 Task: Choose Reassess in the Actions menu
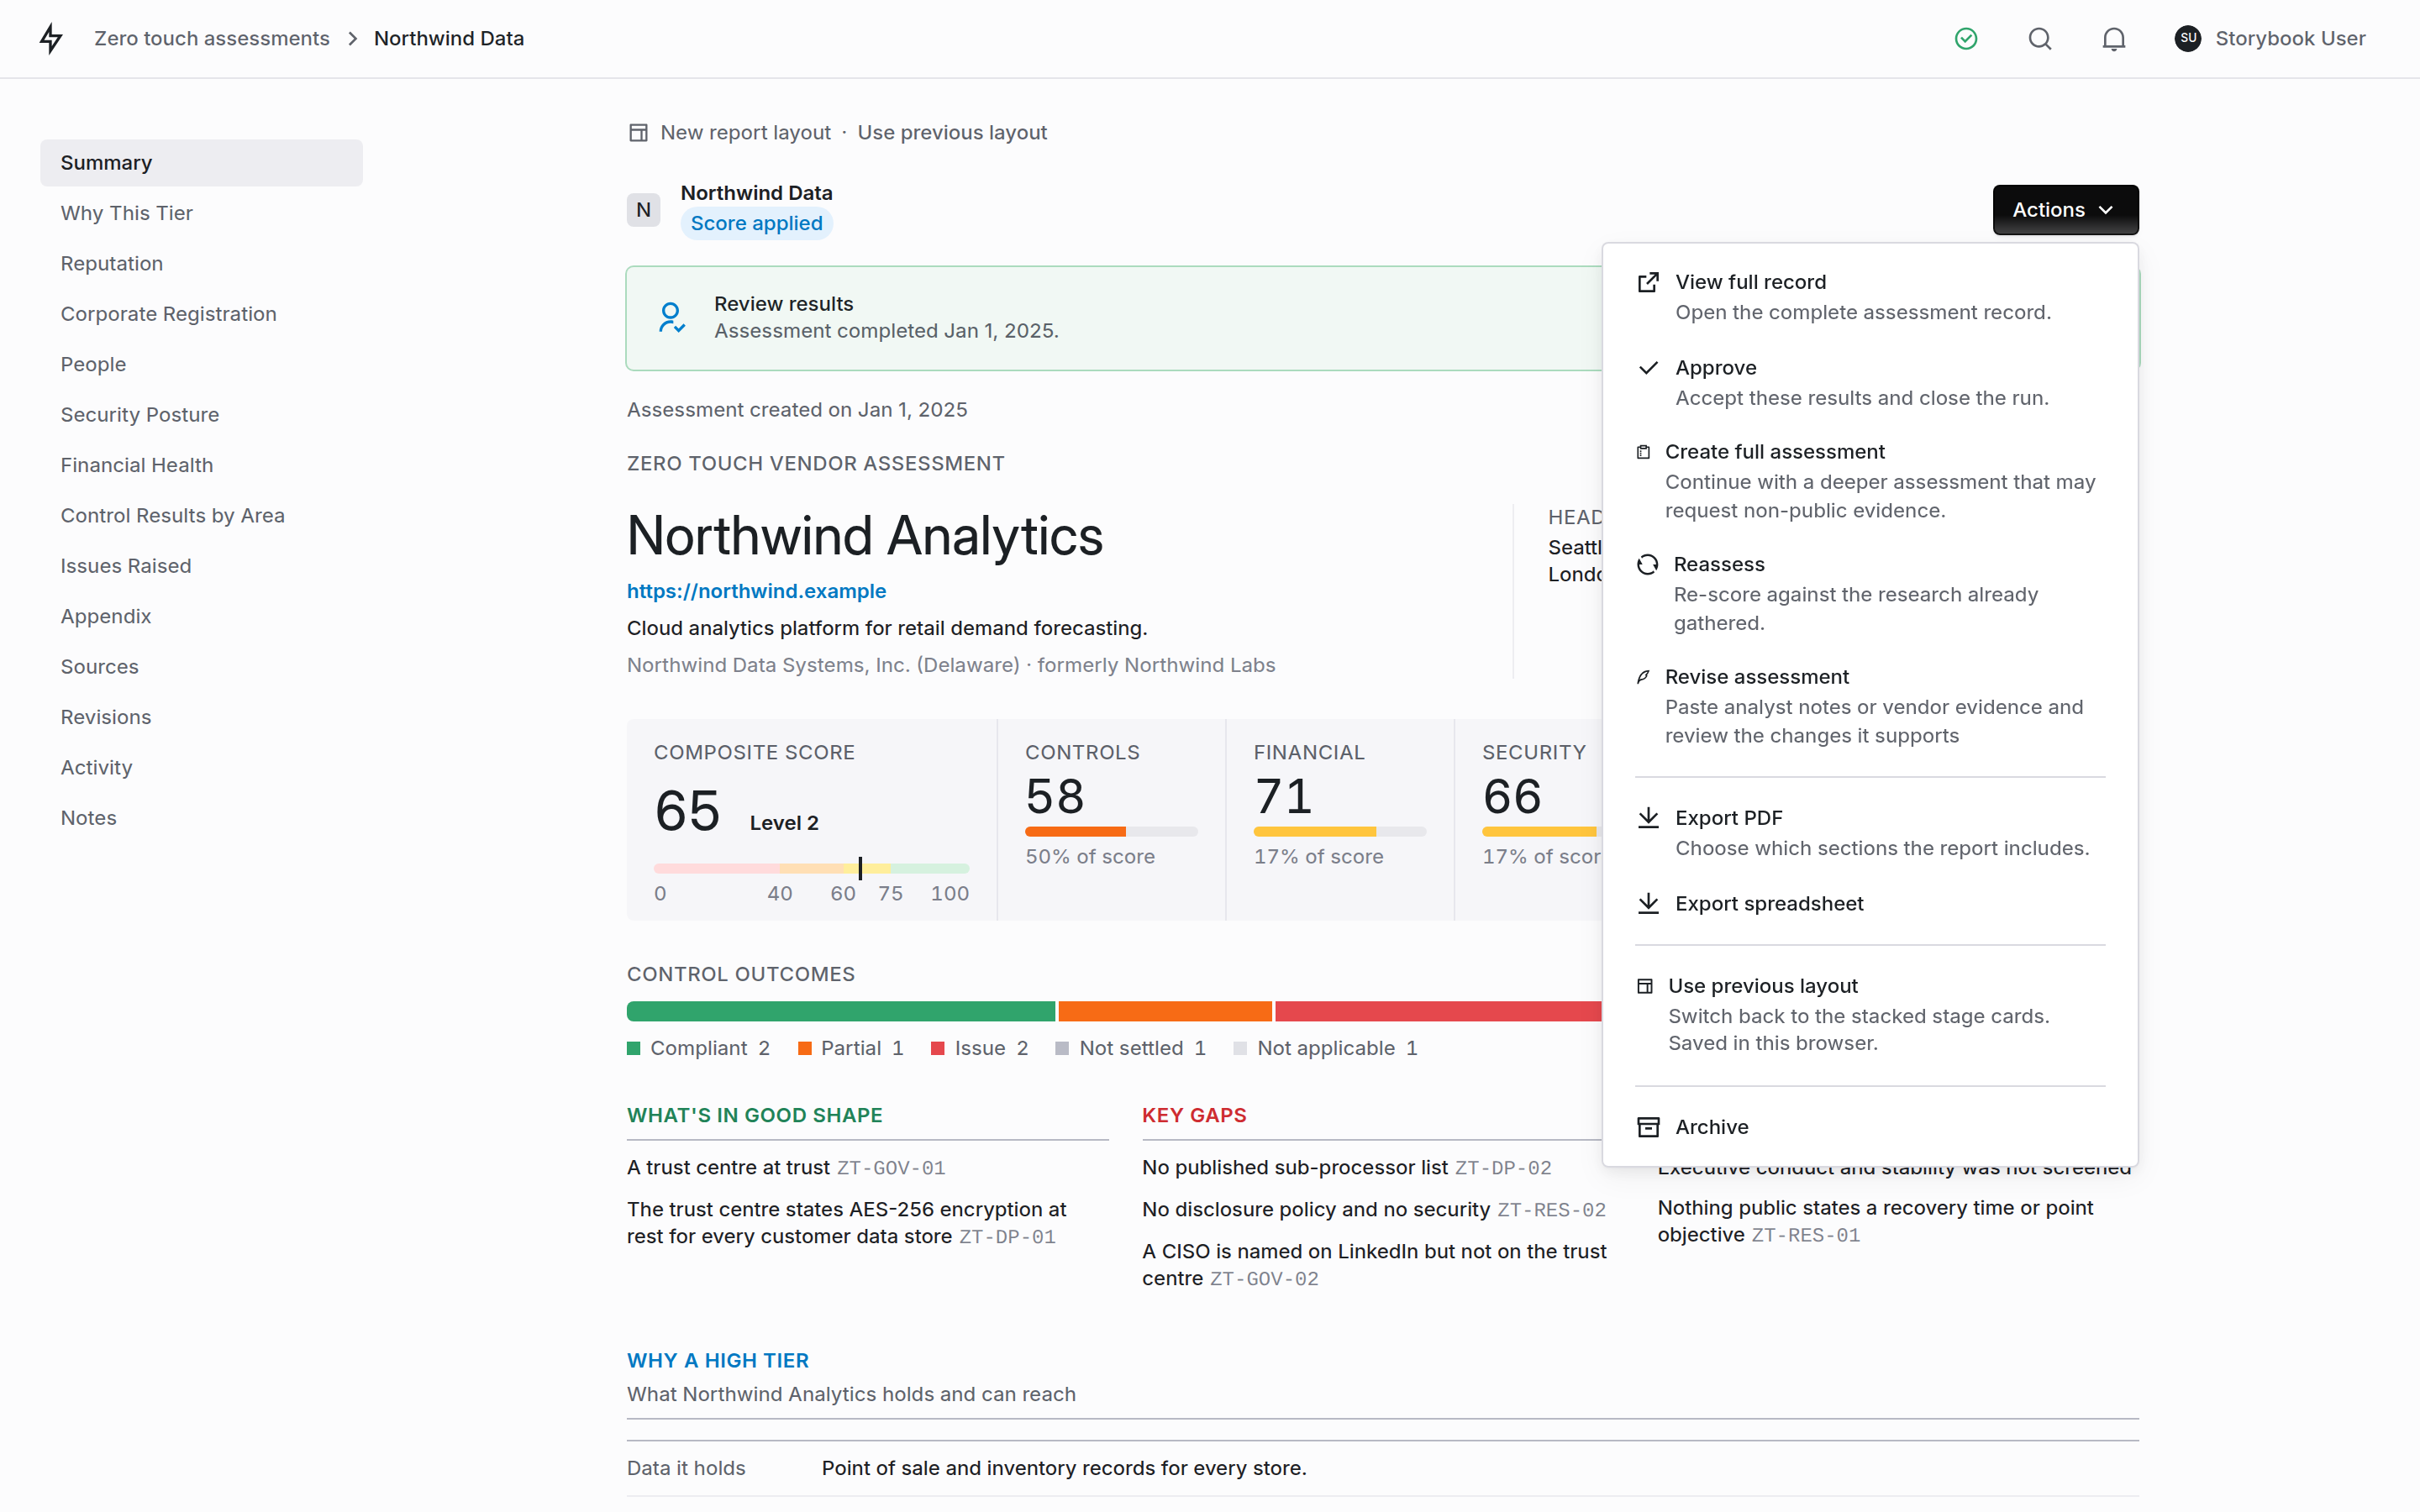(1870, 593)
